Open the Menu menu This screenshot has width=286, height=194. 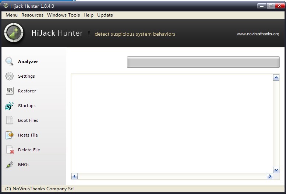(x=11, y=15)
